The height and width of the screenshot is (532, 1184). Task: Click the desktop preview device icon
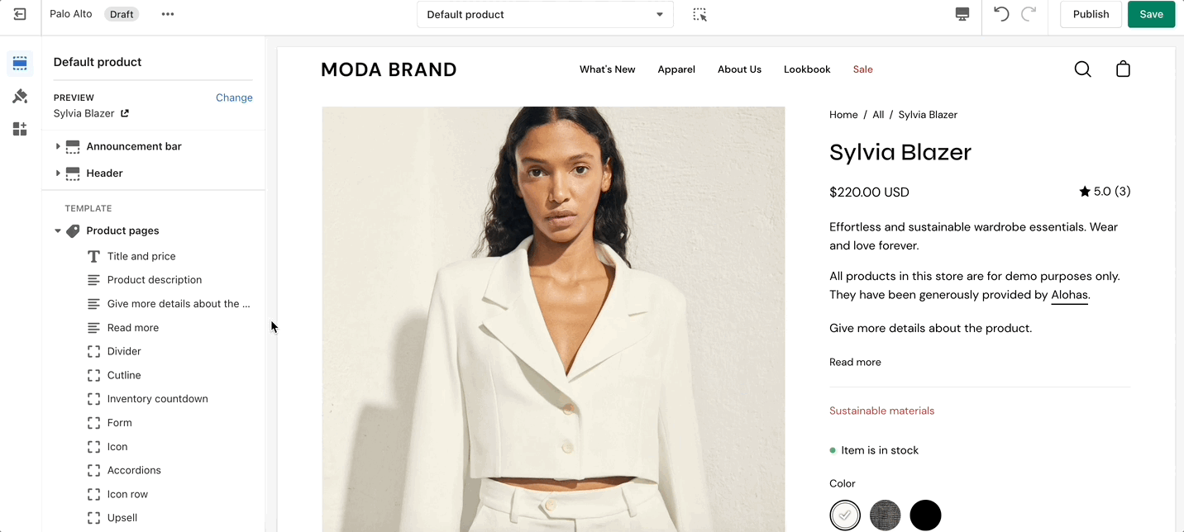pos(962,14)
